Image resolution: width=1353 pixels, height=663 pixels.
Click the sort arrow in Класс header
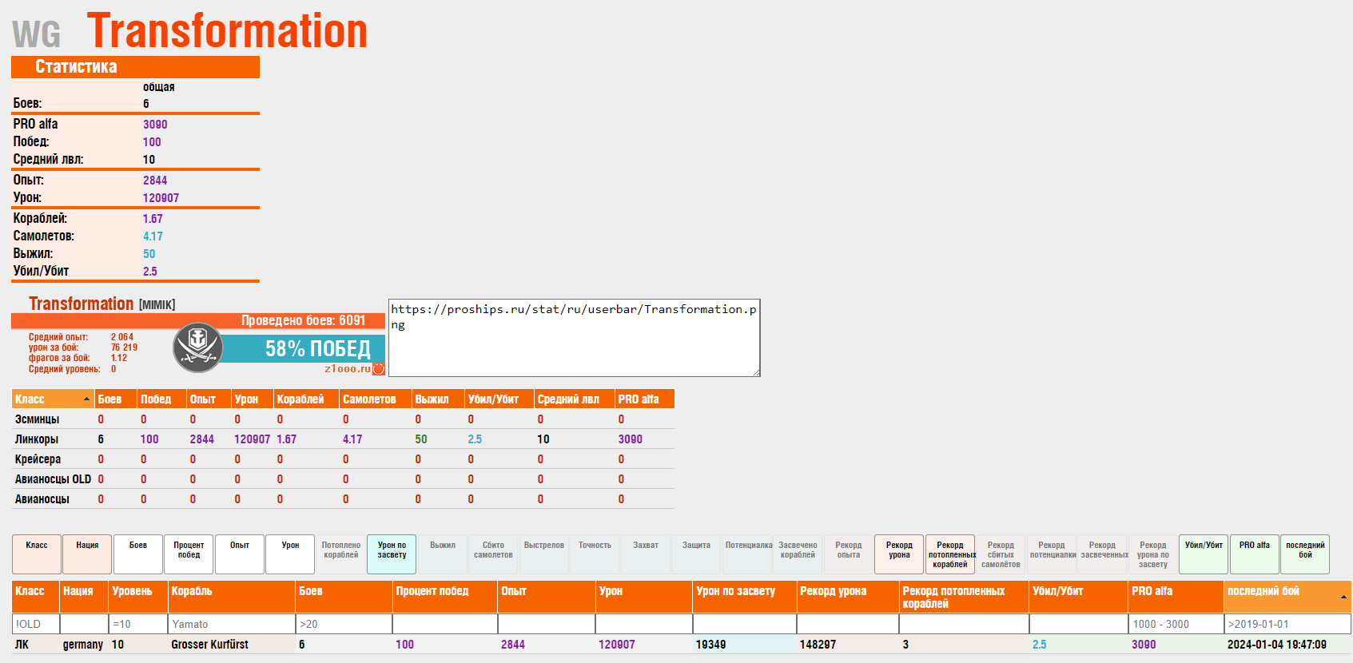click(86, 399)
